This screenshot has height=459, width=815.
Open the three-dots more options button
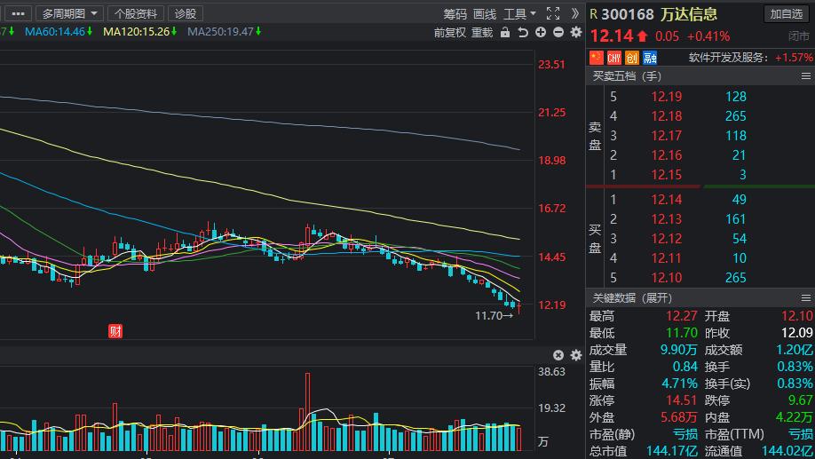(x=18, y=13)
